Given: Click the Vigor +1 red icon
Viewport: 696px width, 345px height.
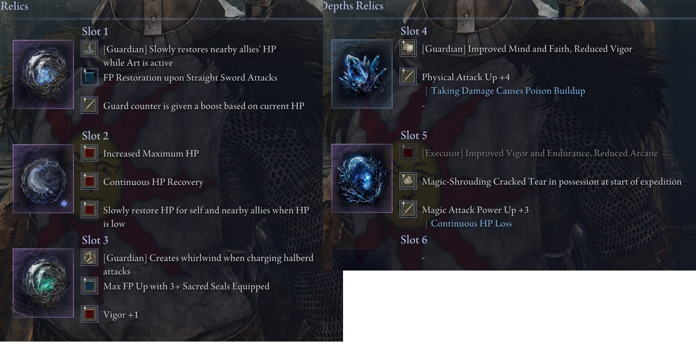Looking at the screenshot, I should (x=89, y=314).
